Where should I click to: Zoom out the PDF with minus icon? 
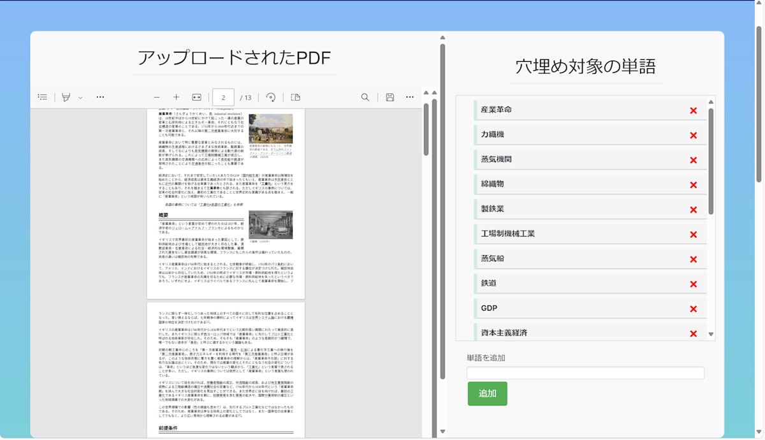(157, 97)
